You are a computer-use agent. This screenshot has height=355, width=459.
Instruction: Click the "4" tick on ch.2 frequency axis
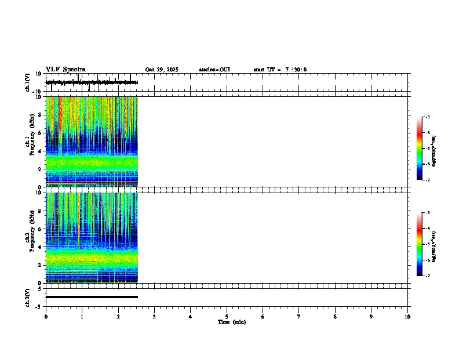coord(40,247)
